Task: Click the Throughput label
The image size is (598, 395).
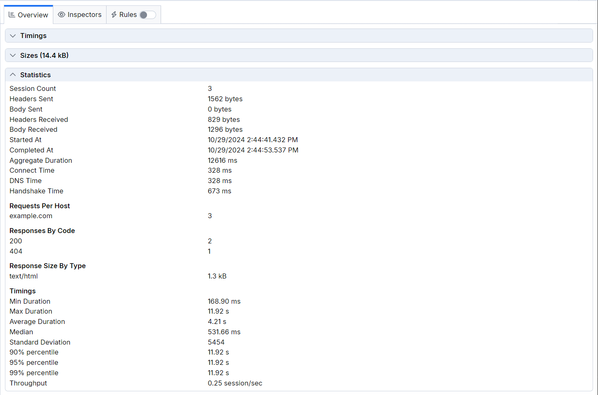Action: point(28,383)
